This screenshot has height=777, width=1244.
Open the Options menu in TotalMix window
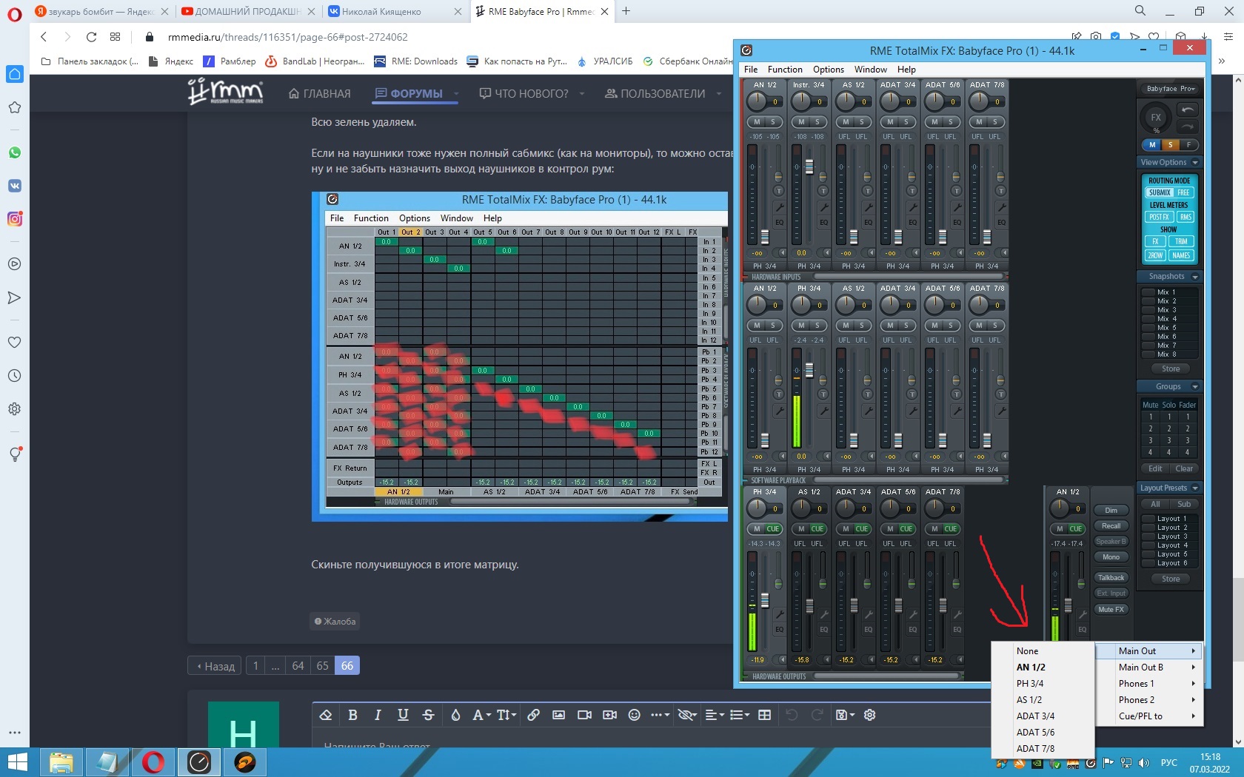tap(829, 70)
